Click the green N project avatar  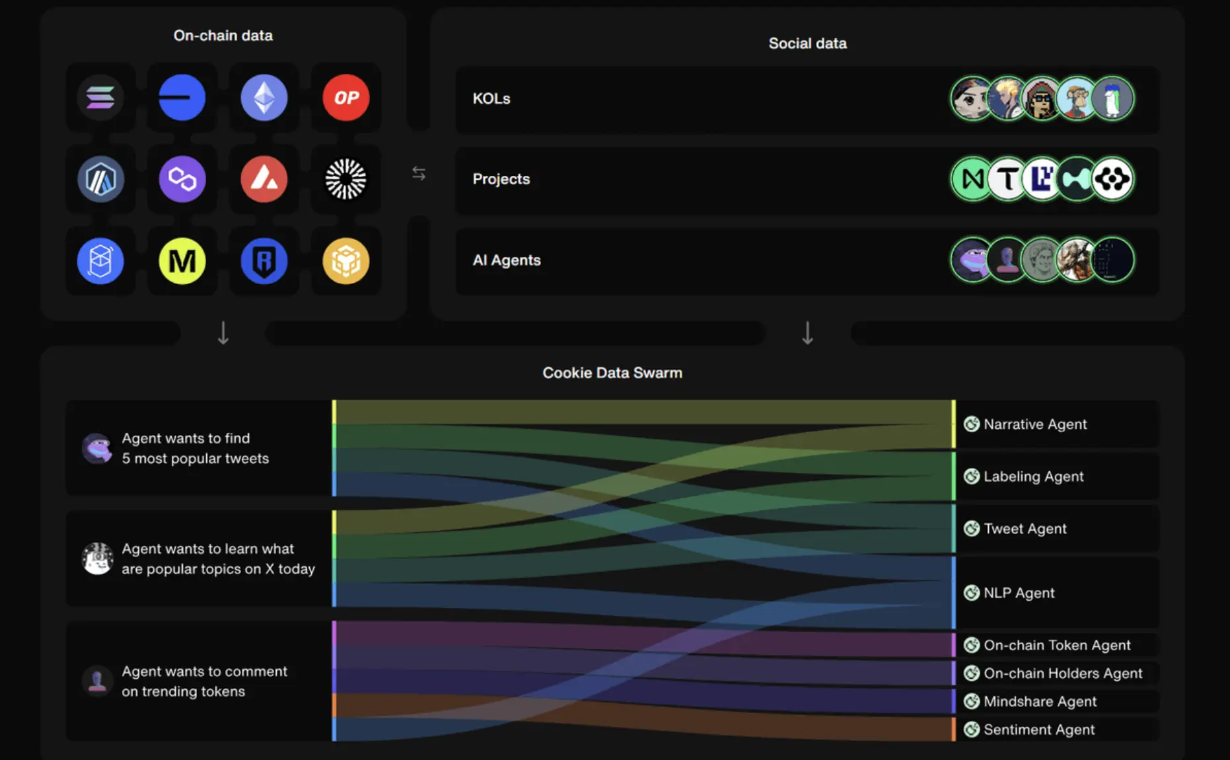[x=972, y=179]
